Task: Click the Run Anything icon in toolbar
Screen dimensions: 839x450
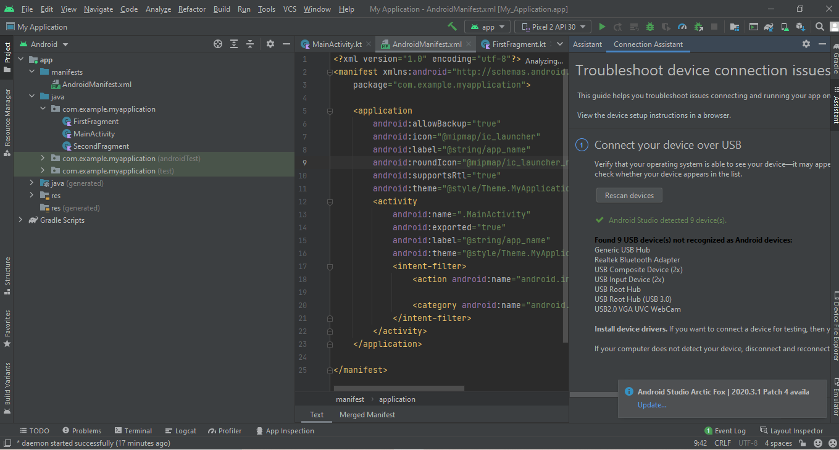Action: [x=753, y=27]
